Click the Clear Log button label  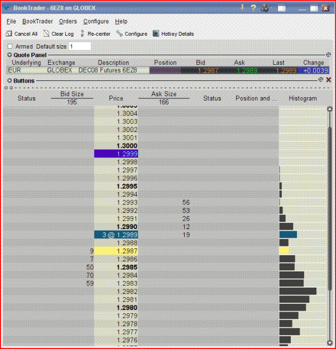[63, 34]
